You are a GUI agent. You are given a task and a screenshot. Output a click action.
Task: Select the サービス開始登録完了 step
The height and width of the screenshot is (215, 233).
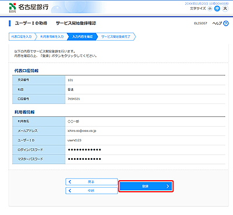[116, 37]
